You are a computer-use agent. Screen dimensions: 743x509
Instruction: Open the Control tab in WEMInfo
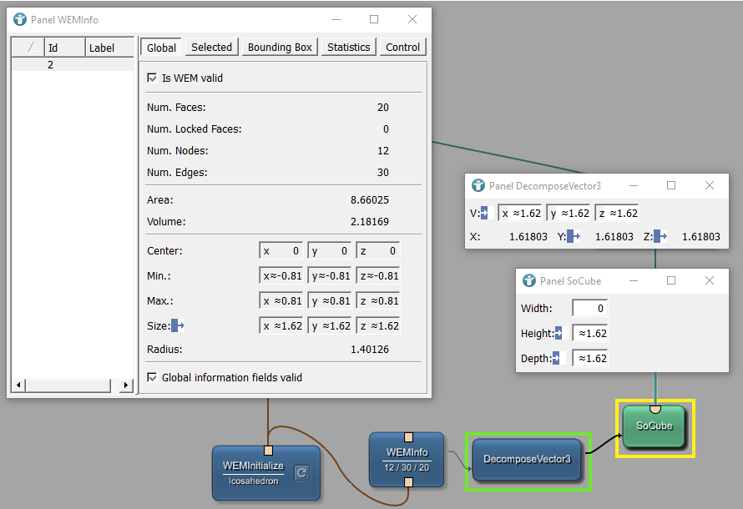click(402, 47)
